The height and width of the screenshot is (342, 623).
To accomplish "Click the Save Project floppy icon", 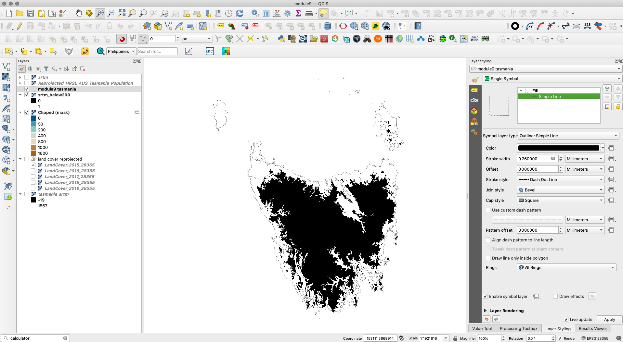I will (x=31, y=13).
